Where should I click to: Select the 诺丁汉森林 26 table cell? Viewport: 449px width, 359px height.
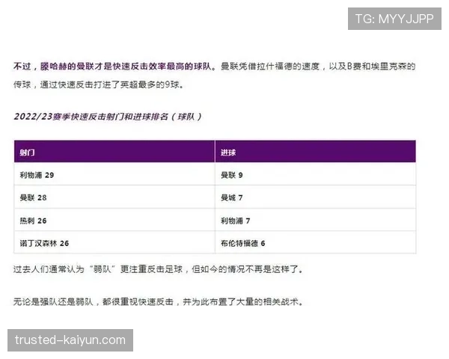click(x=114, y=242)
